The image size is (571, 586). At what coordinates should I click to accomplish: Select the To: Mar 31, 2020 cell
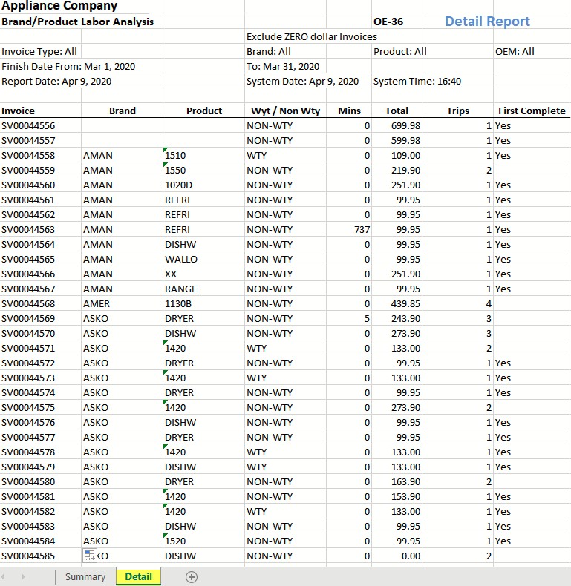coord(282,66)
